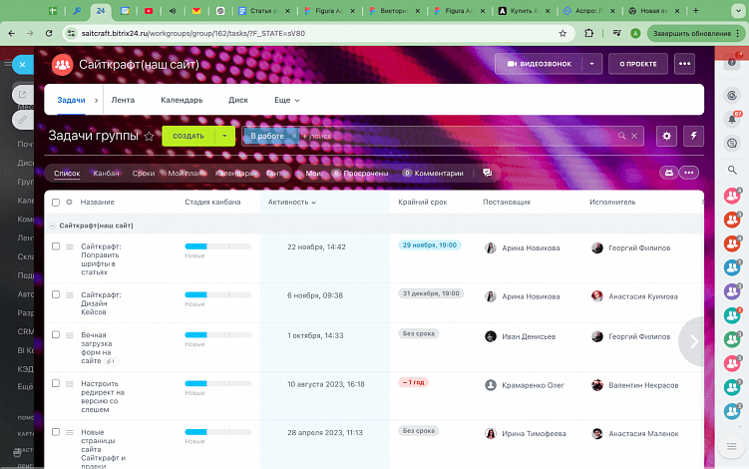The height and width of the screenshot is (469, 749).
Task: Switch to Сроки view
Action: pos(144,173)
